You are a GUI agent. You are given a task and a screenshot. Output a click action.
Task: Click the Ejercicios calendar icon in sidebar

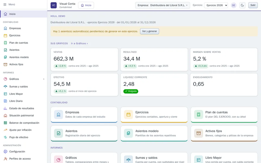pyautogui.click(x=5, y=35)
